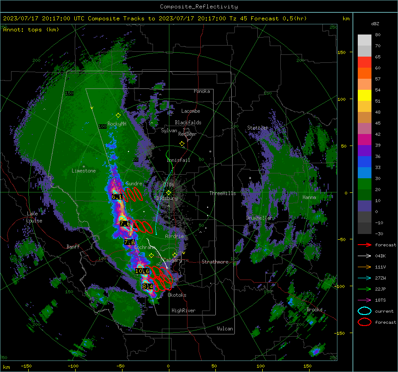Viewport: 398px width, 372px height.
Task: Select the green 22JP track arrow
Action: [x=364, y=289]
